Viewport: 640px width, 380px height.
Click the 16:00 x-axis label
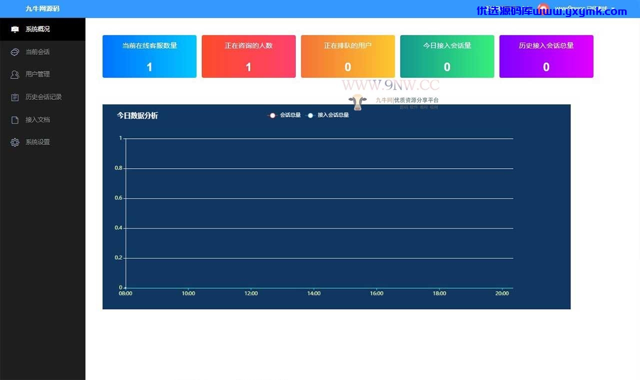pos(376,294)
